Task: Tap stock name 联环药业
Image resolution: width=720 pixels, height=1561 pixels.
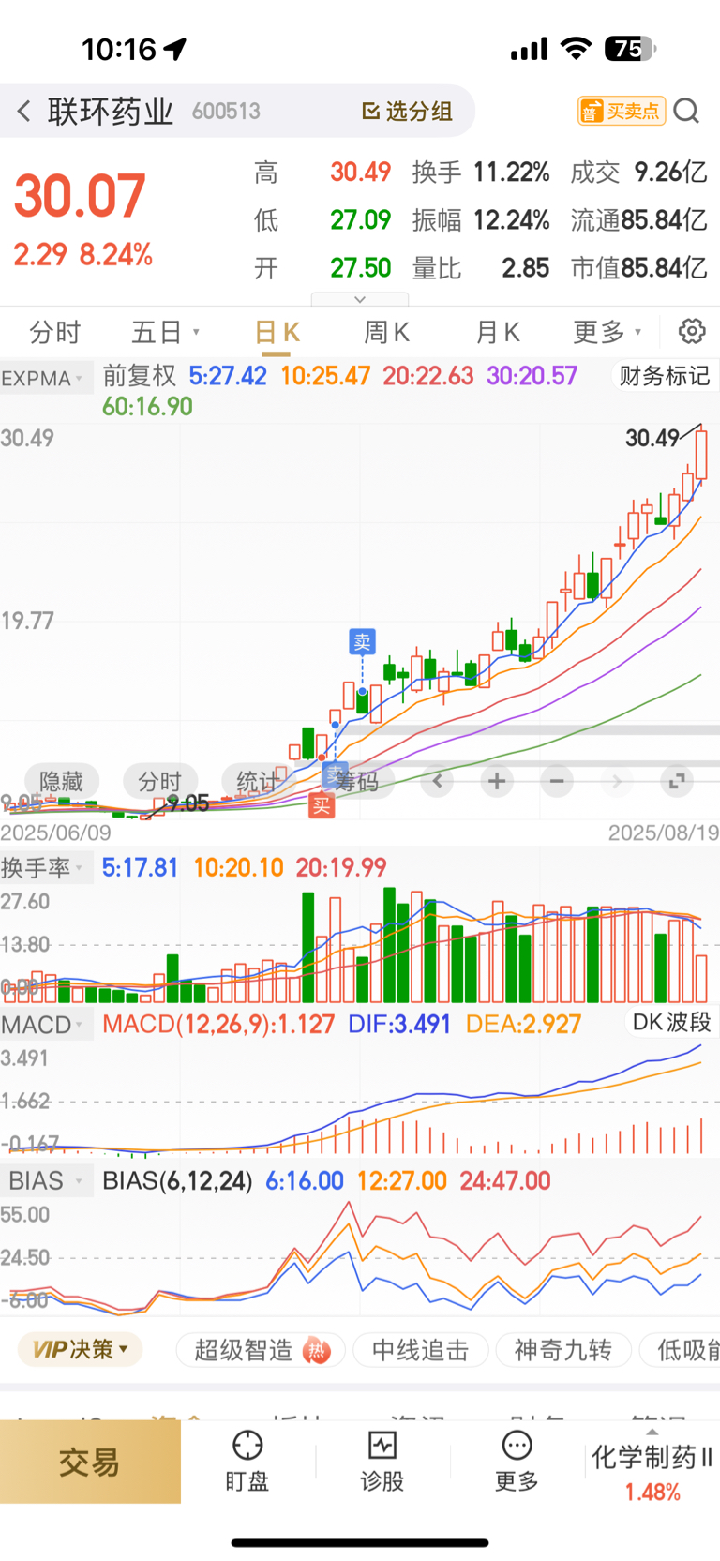Action: pyautogui.click(x=111, y=112)
